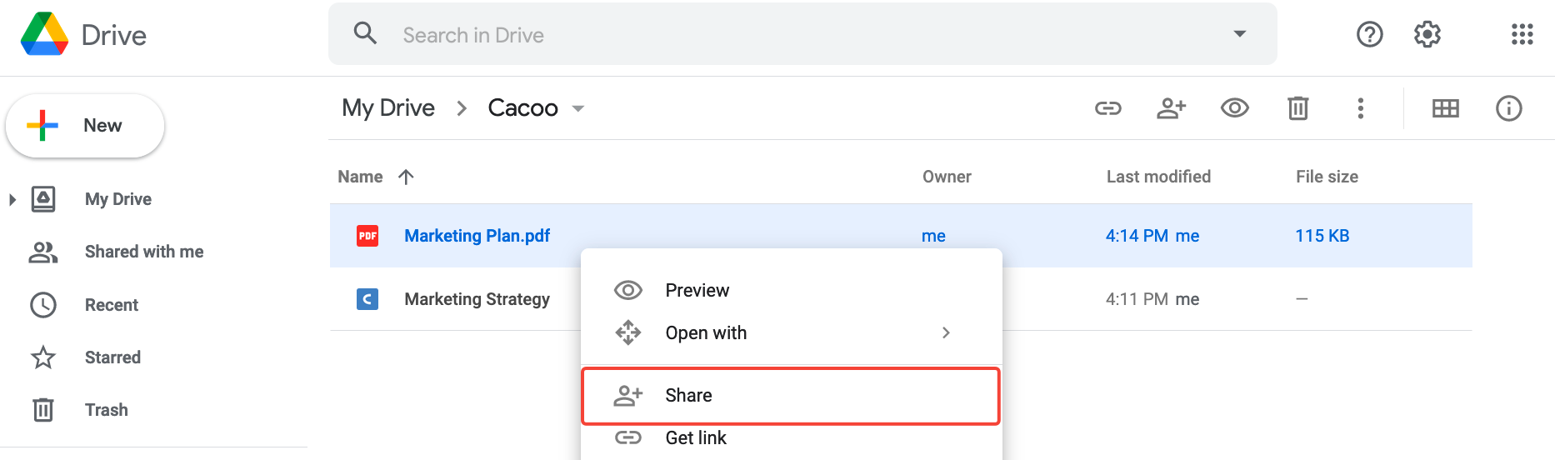Expand the My Drive tree arrow
Image resolution: width=1555 pixels, height=460 pixels.
(12, 199)
